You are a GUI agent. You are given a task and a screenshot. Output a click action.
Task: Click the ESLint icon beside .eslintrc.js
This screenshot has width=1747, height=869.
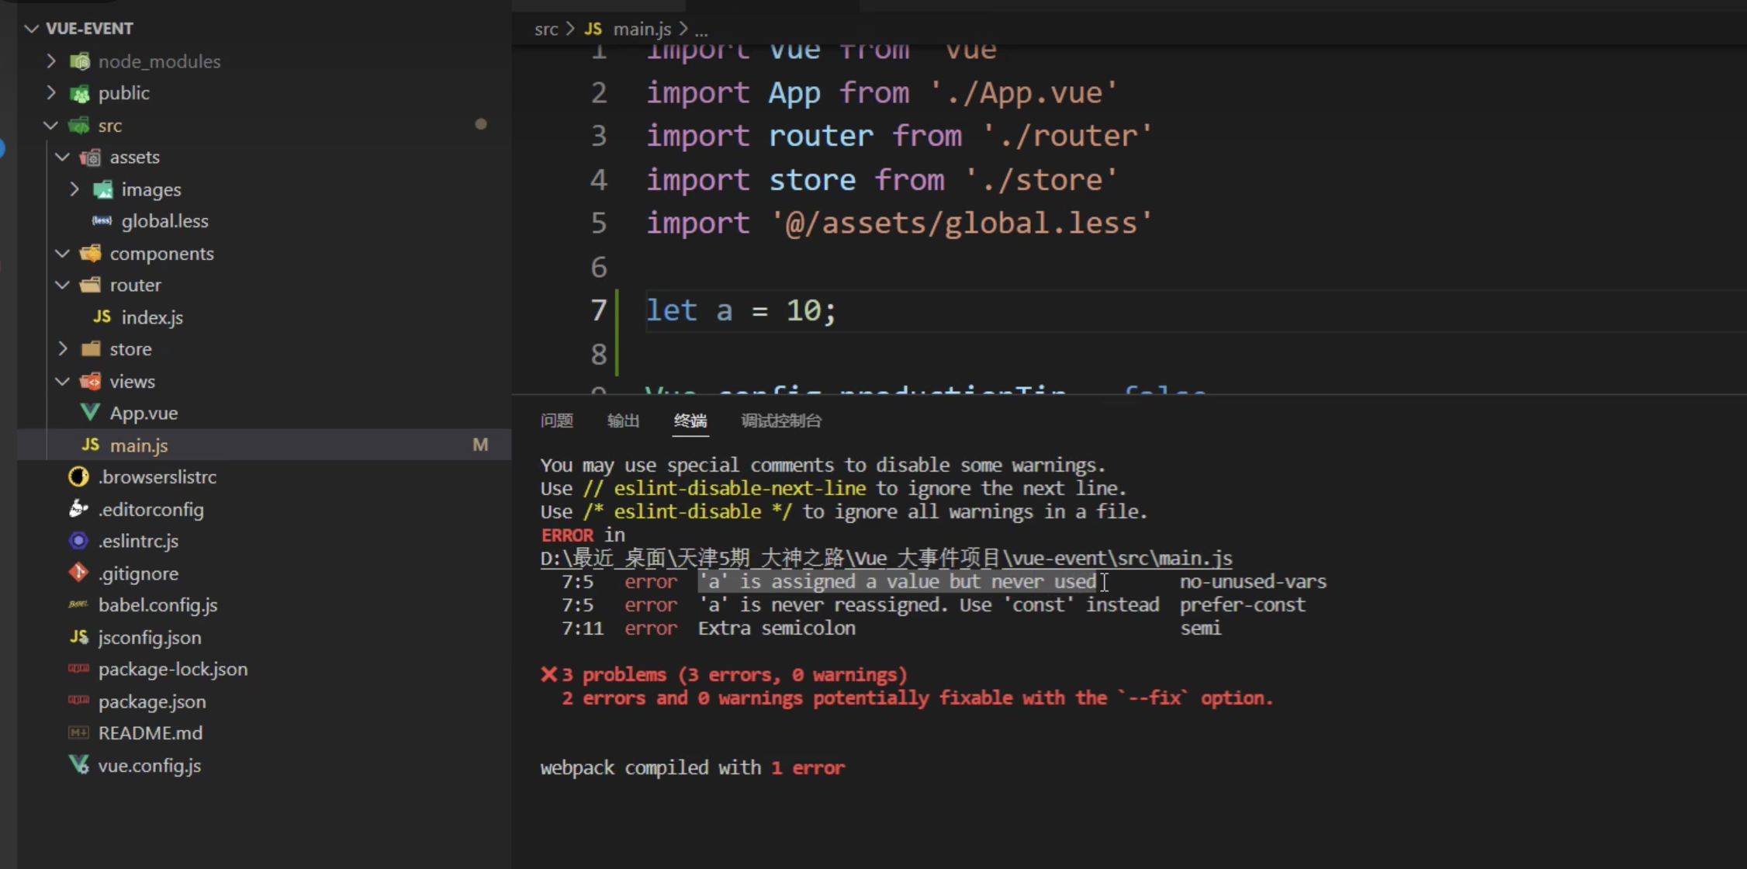pos(78,541)
